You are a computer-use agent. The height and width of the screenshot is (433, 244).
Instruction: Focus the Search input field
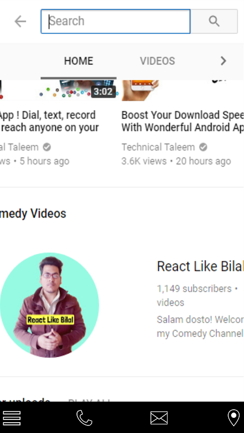coord(115,21)
